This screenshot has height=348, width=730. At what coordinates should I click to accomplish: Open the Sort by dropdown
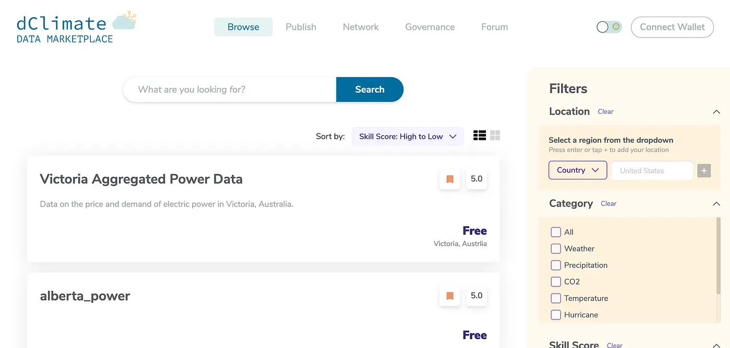pos(408,136)
